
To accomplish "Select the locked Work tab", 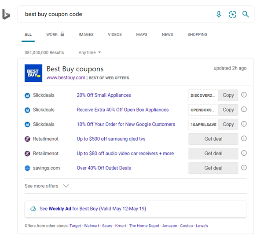I will tap(55, 34).
